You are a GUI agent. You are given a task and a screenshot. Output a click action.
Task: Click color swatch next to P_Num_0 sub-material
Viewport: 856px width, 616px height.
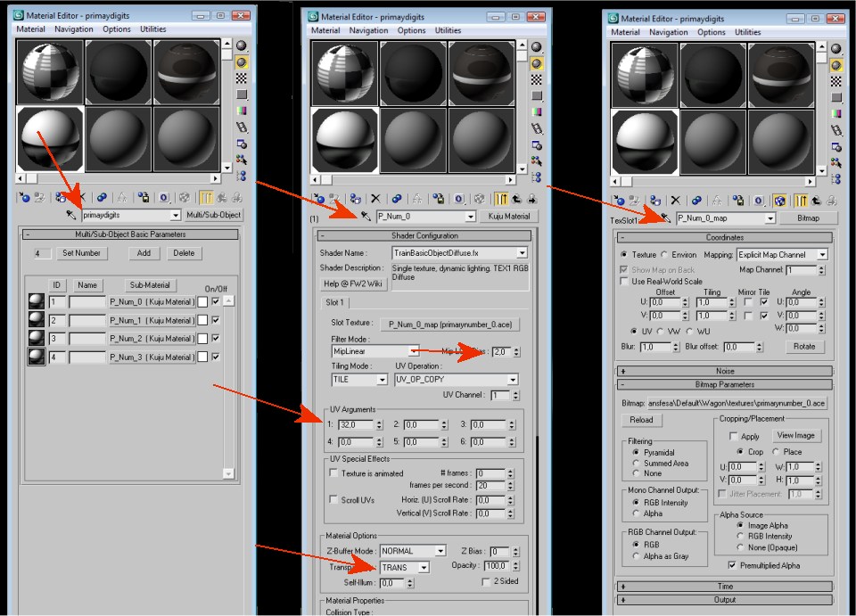point(203,301)
